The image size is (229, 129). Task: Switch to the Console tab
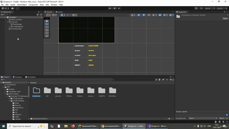17,77
